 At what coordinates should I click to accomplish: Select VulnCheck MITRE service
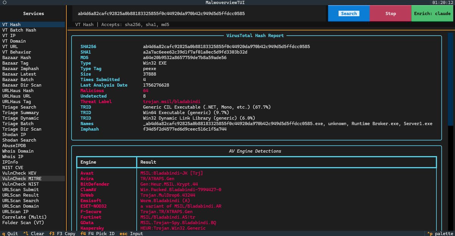(x=33, y=178)
